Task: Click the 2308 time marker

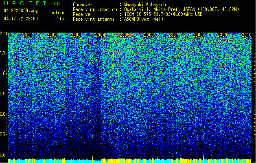Action: click(x=198, y=35)
